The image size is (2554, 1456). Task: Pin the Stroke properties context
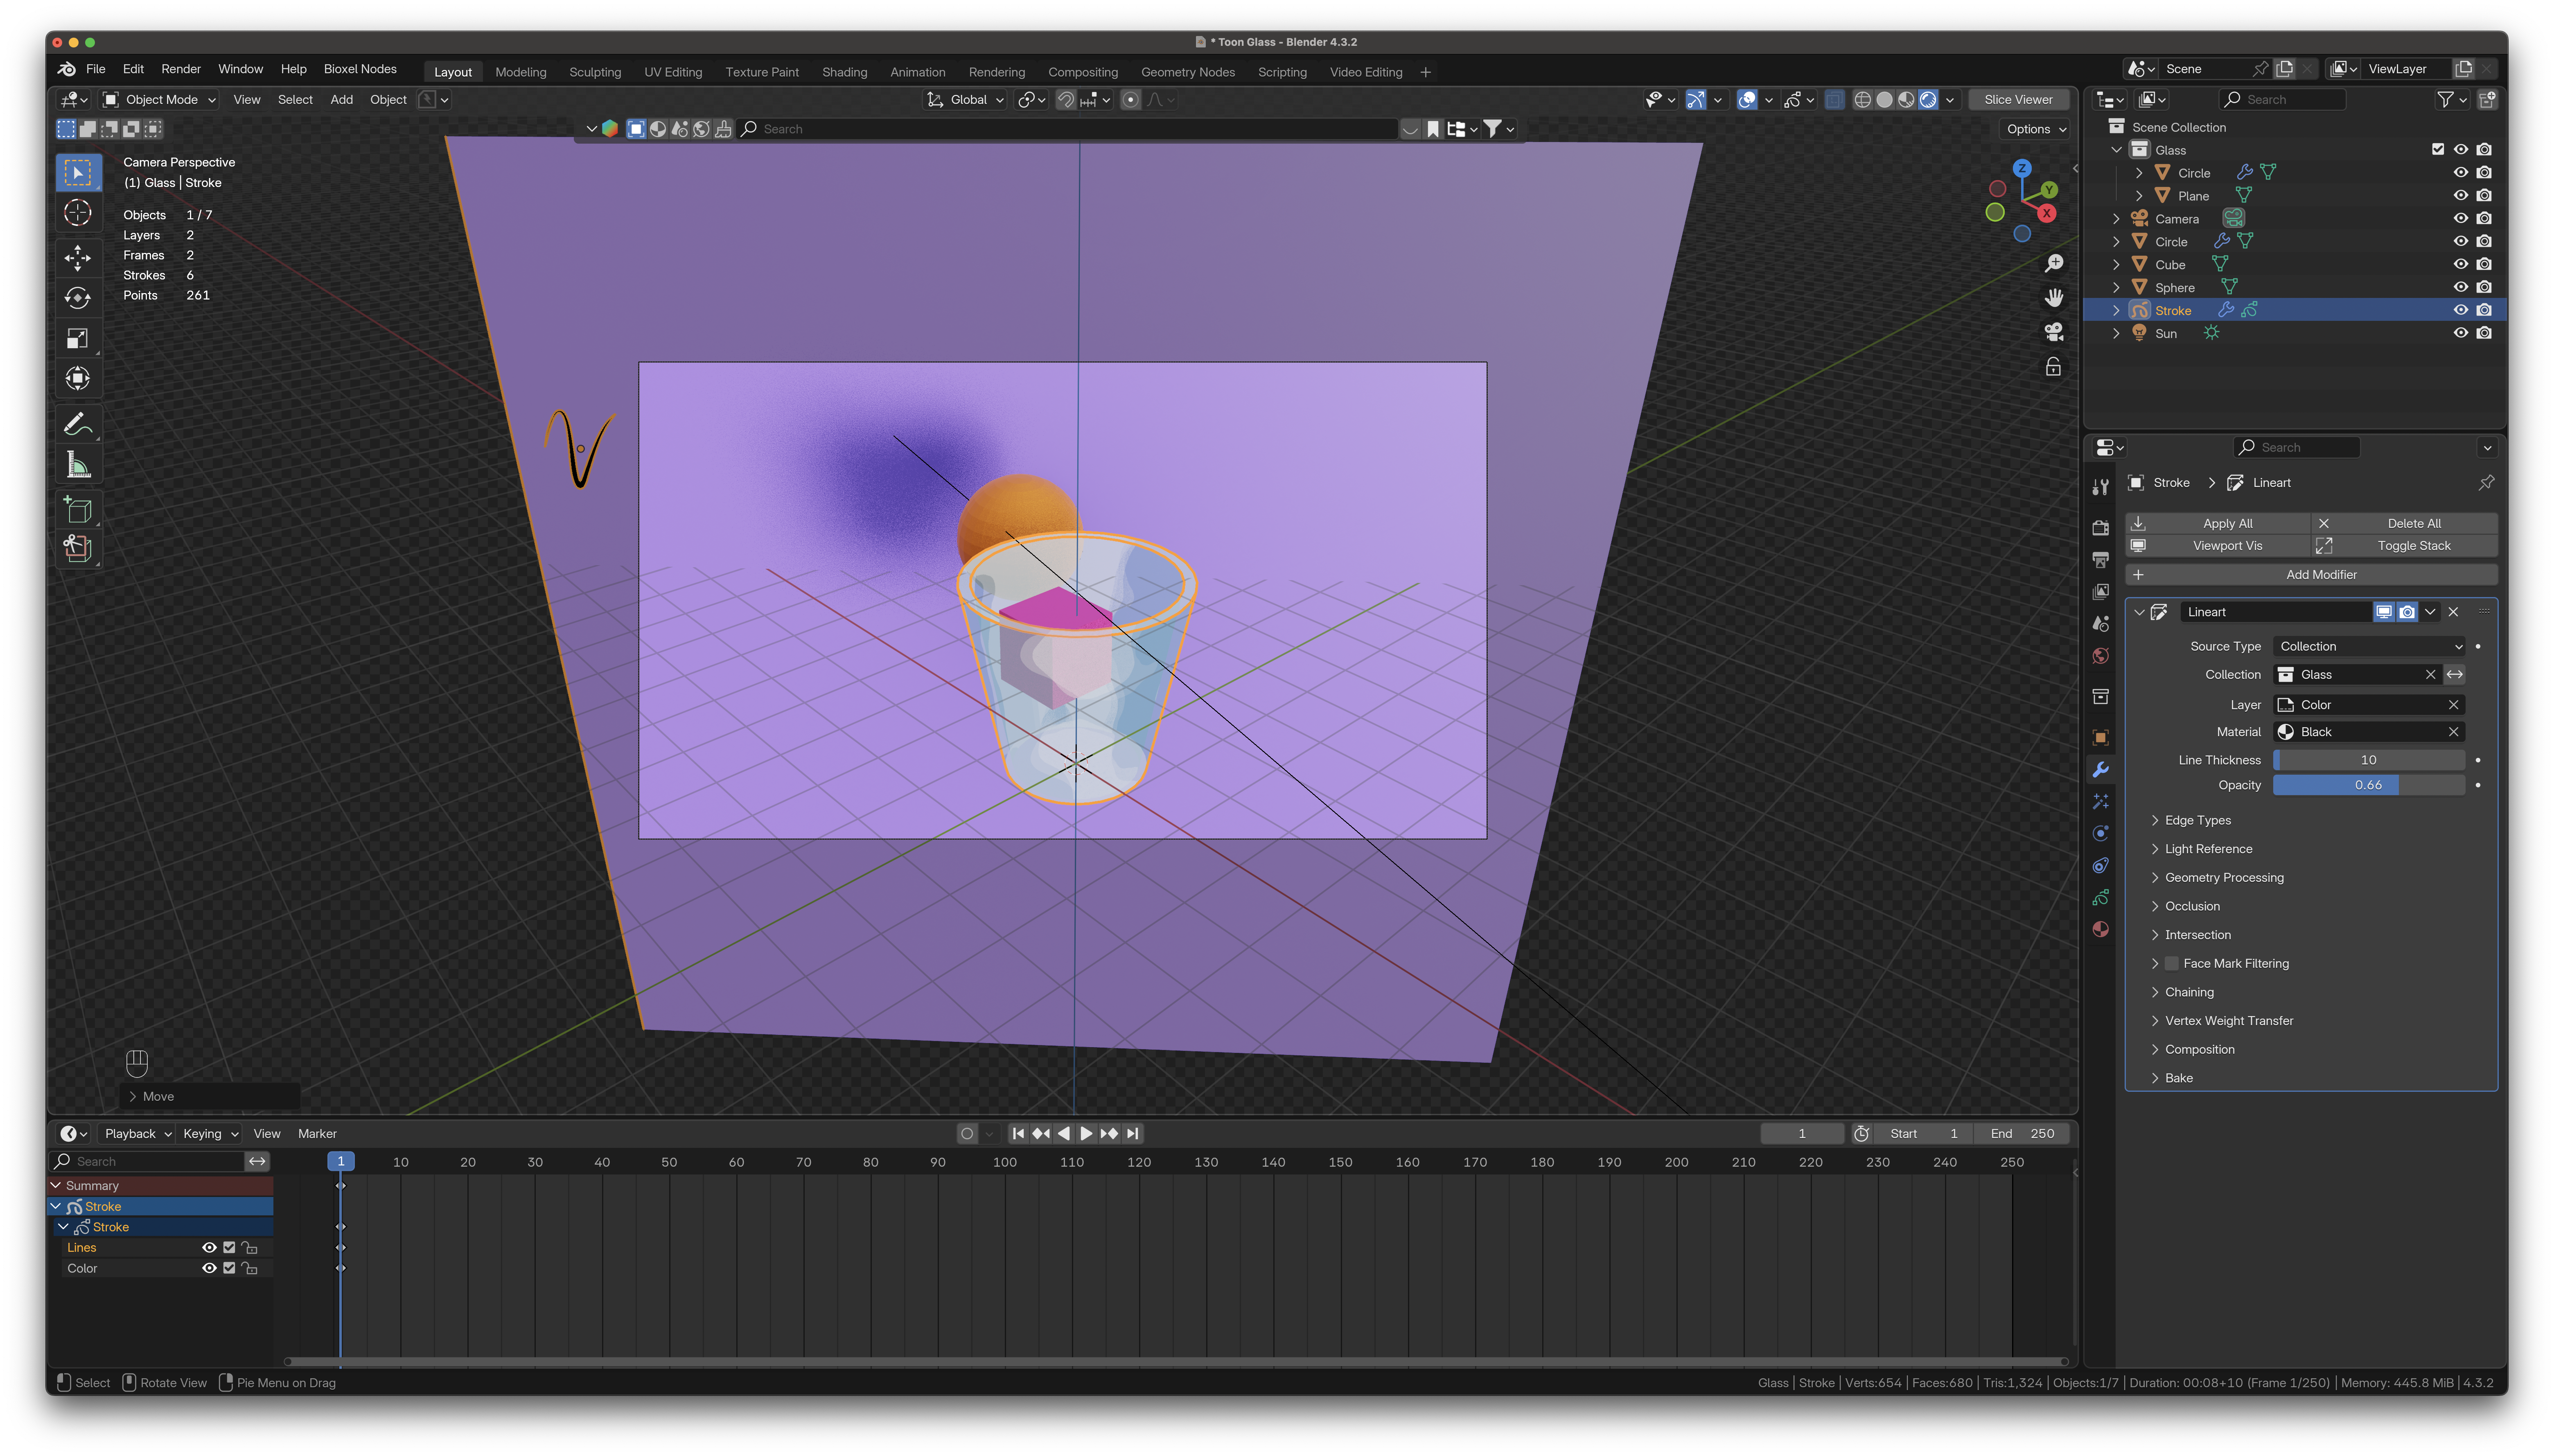[2486, 483]
